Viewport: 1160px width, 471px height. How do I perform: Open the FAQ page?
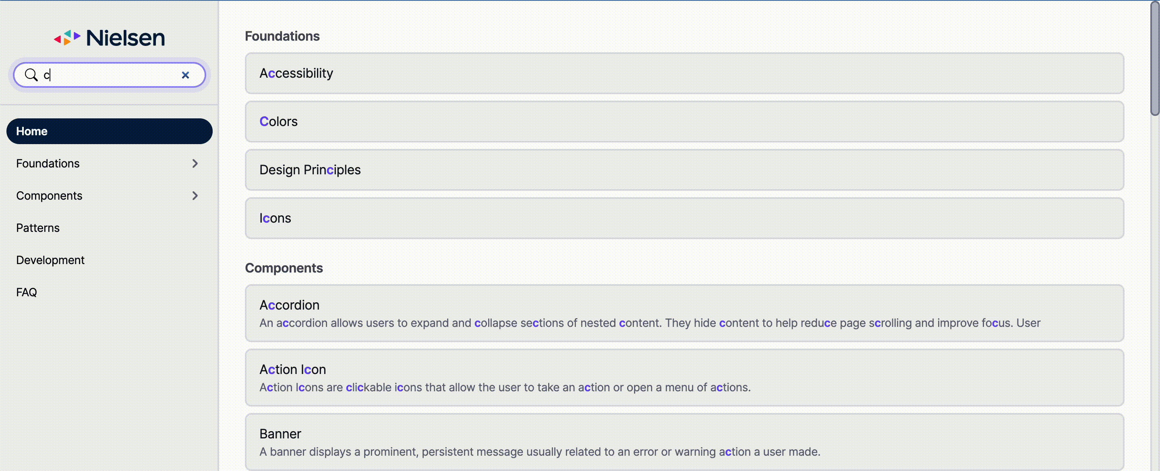point(27,292)
